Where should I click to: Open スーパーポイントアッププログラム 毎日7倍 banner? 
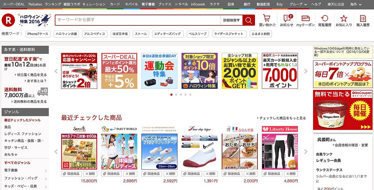click(343, 74)
